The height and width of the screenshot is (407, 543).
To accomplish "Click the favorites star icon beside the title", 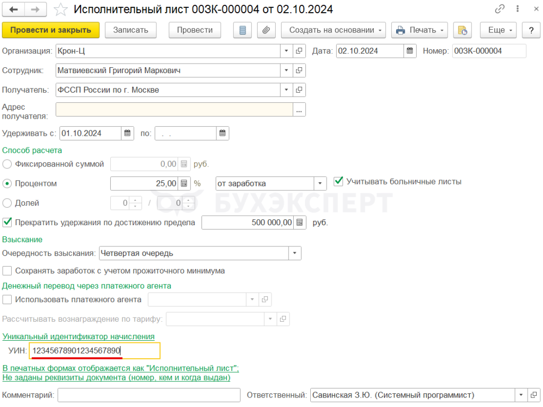I will point(61,10).
